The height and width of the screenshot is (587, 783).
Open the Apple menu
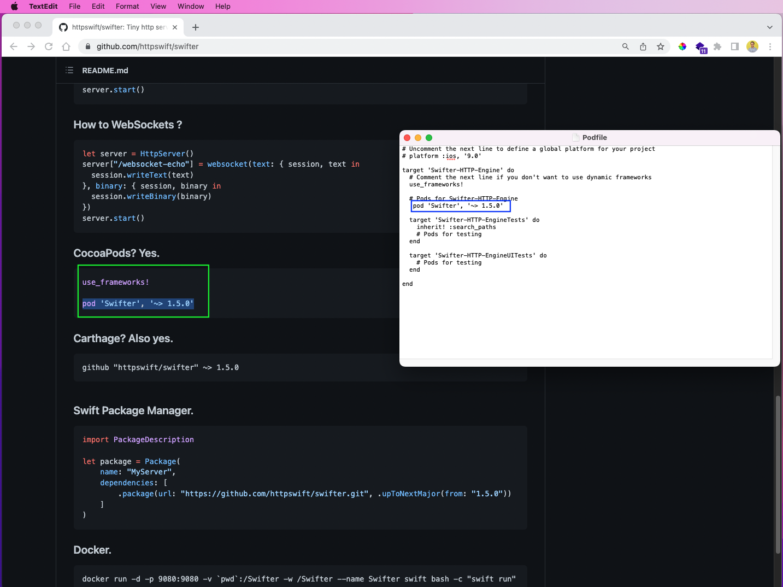coord(14,6)
